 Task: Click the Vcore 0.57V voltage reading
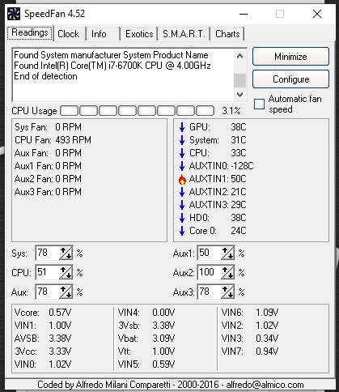pos(43,313)
